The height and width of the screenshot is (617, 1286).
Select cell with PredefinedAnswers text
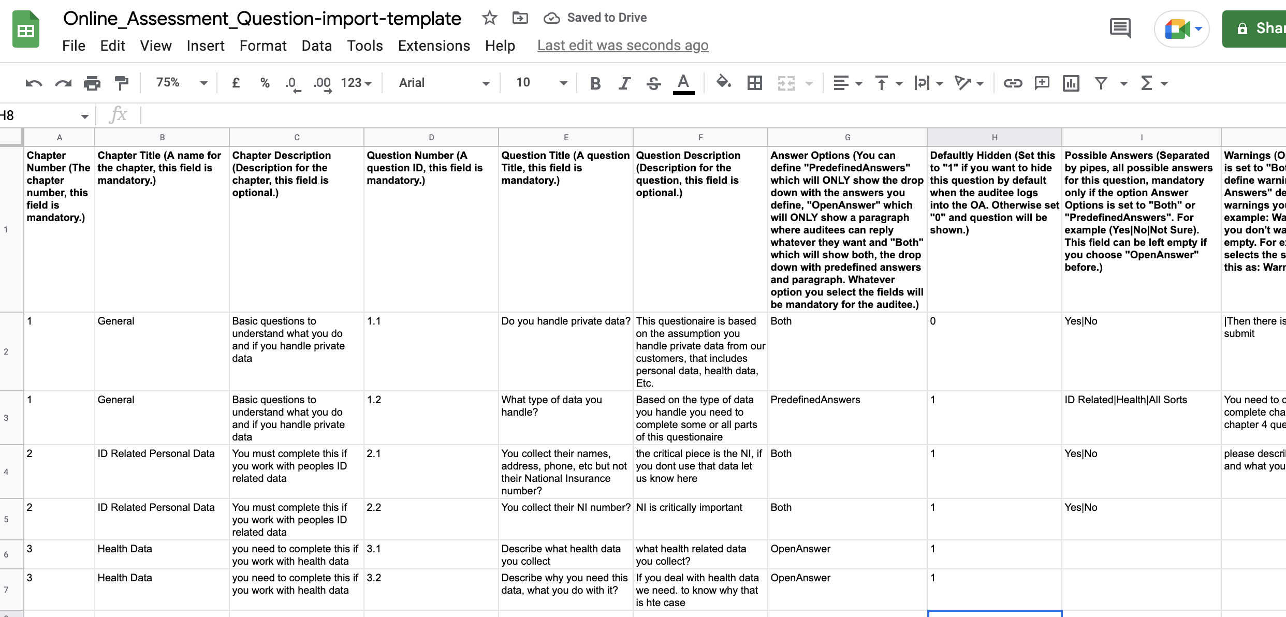click(x=847, y=418)
